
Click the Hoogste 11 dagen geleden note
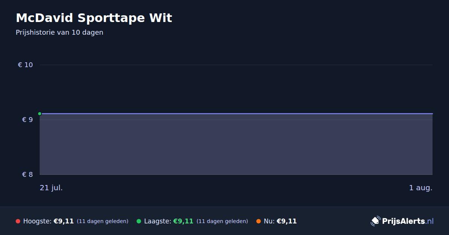[103, 221]
